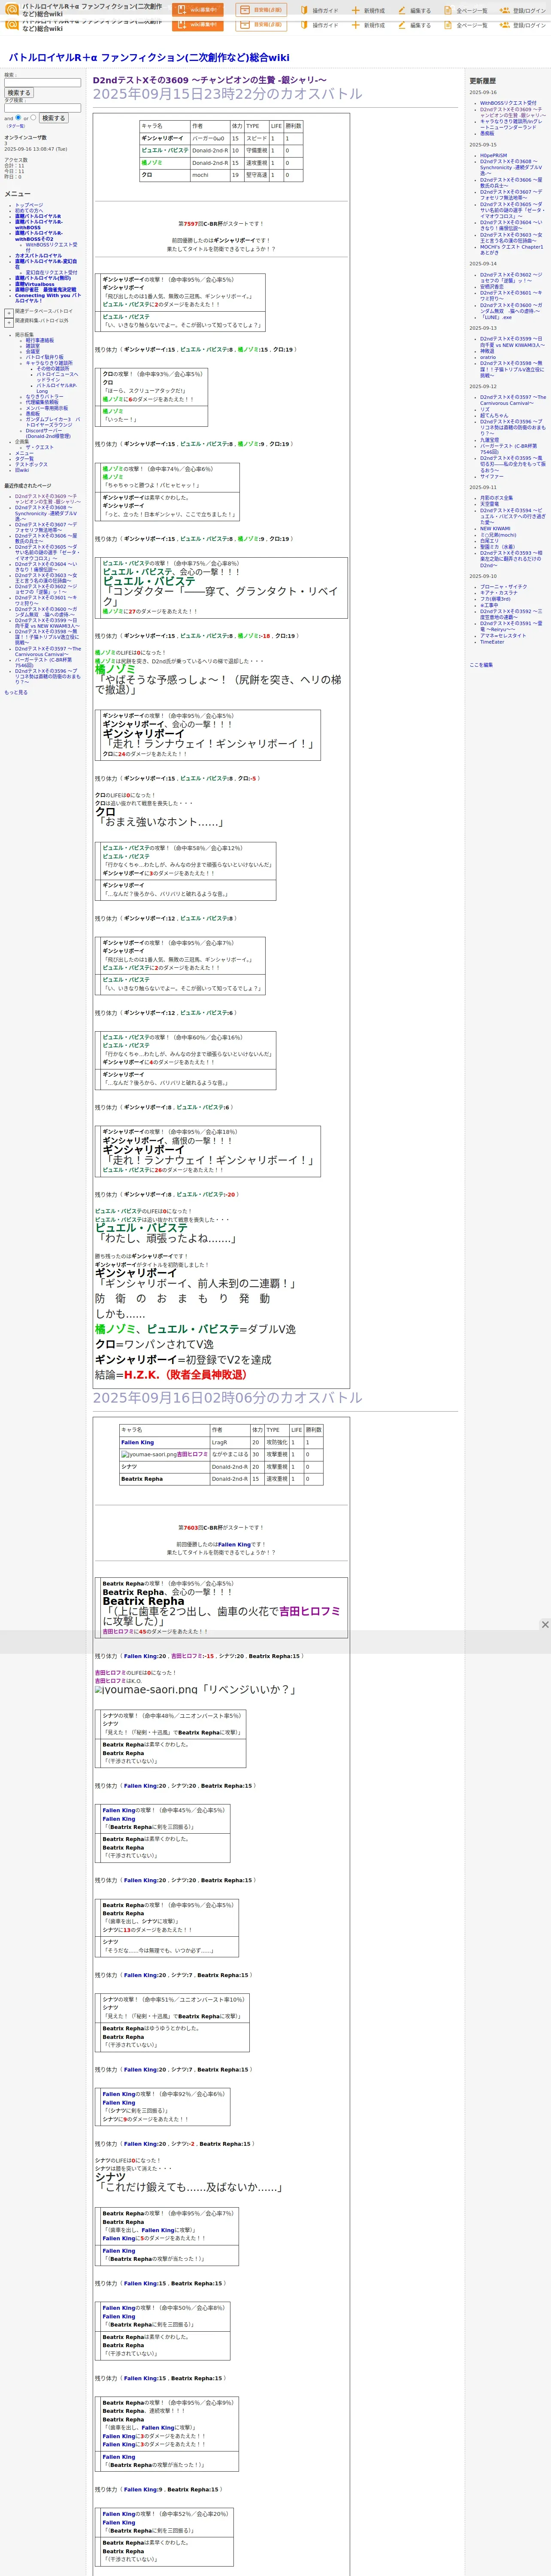Open the 旧wiki link

pos(22,470)
